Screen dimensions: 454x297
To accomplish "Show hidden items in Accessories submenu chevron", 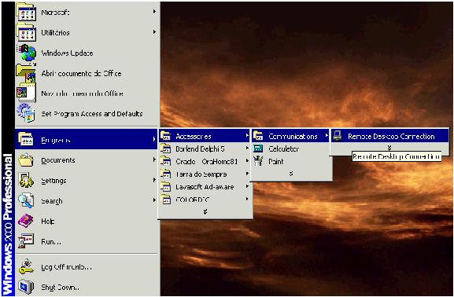I will coord(291,174).
